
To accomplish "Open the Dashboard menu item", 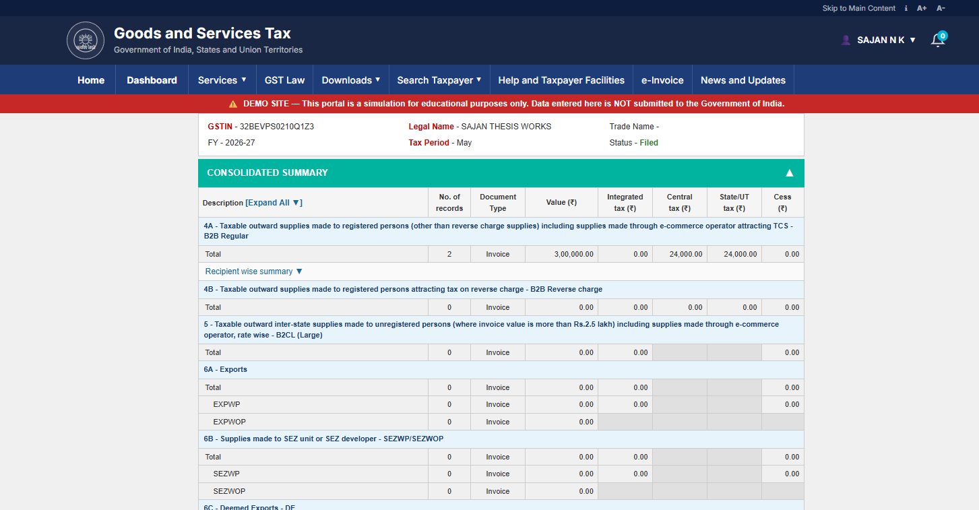I will point(152,80).
